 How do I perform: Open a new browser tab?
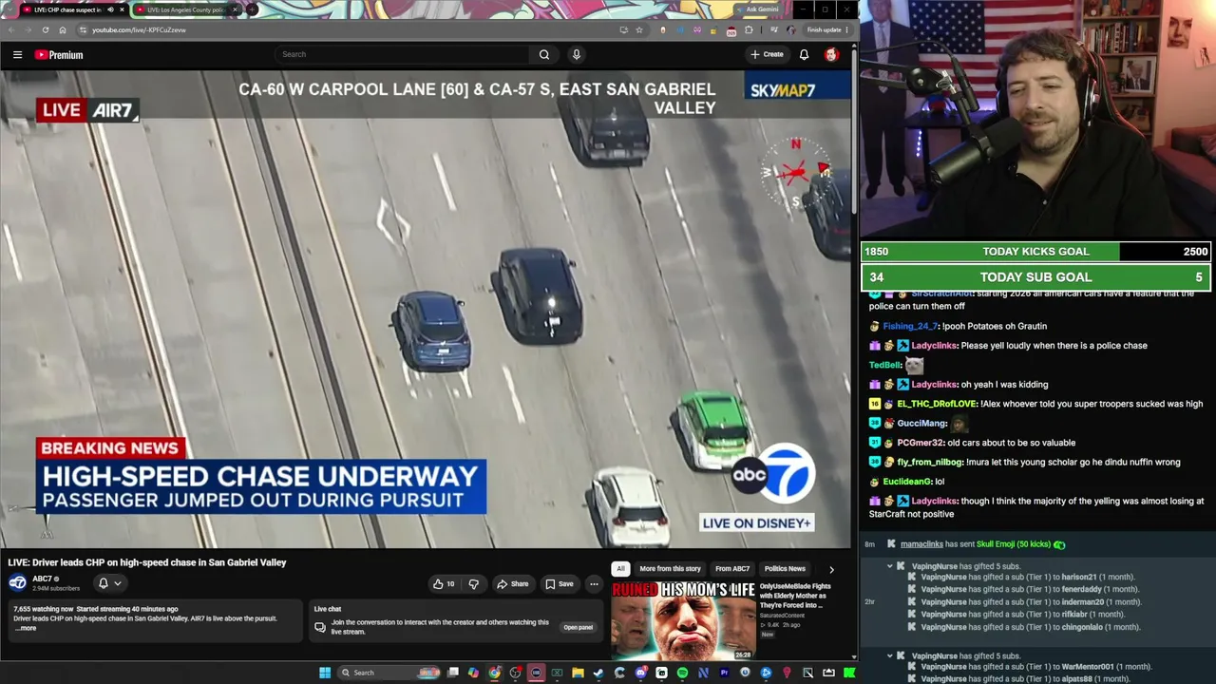(x=252, y=9)
